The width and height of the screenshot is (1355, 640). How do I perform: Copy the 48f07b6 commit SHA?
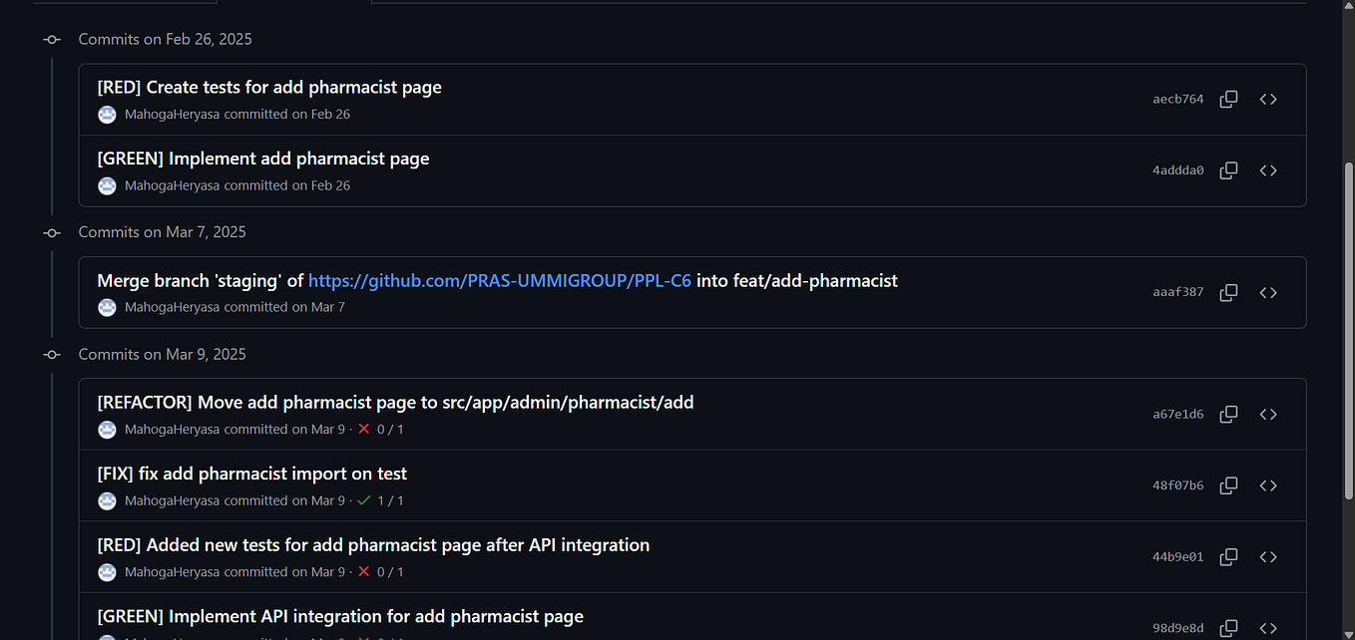1228,485
